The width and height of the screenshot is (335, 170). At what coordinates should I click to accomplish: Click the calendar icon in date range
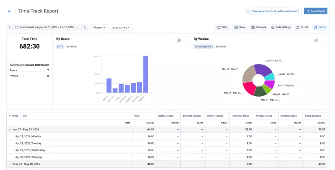(17, 27)
